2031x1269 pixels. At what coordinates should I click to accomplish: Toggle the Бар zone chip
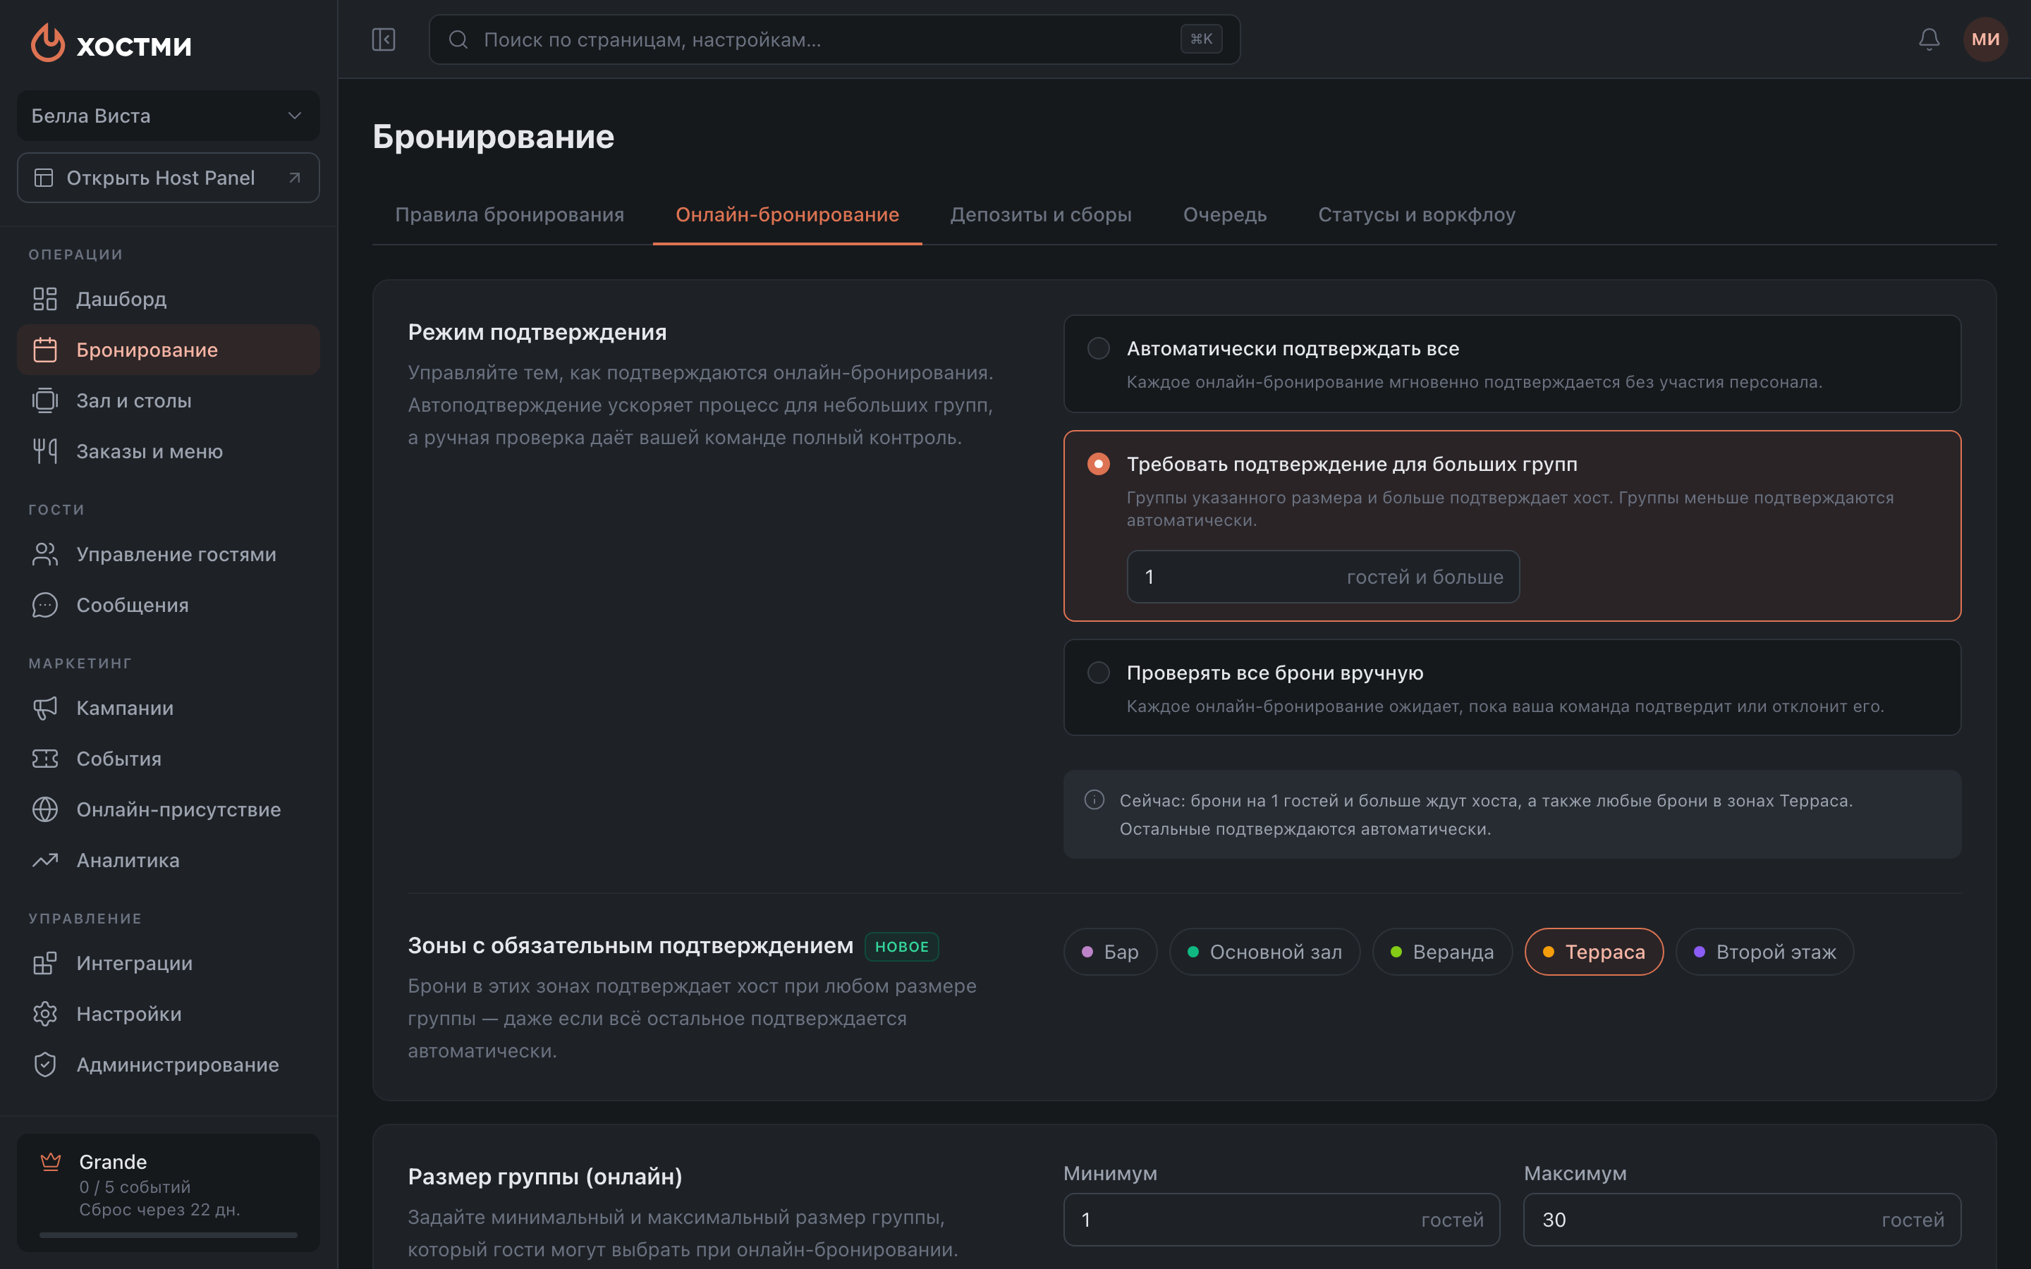point(1110,952)
